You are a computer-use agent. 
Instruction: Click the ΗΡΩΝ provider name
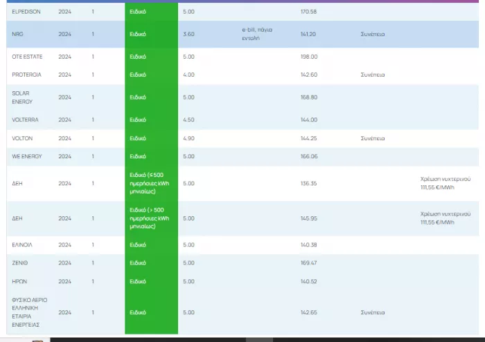19,281
